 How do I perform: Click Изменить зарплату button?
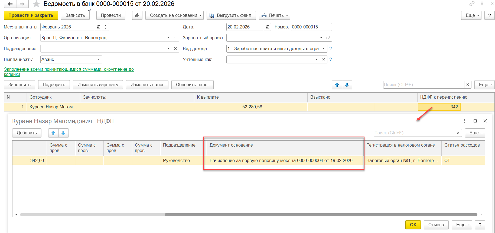click(98, 85)
